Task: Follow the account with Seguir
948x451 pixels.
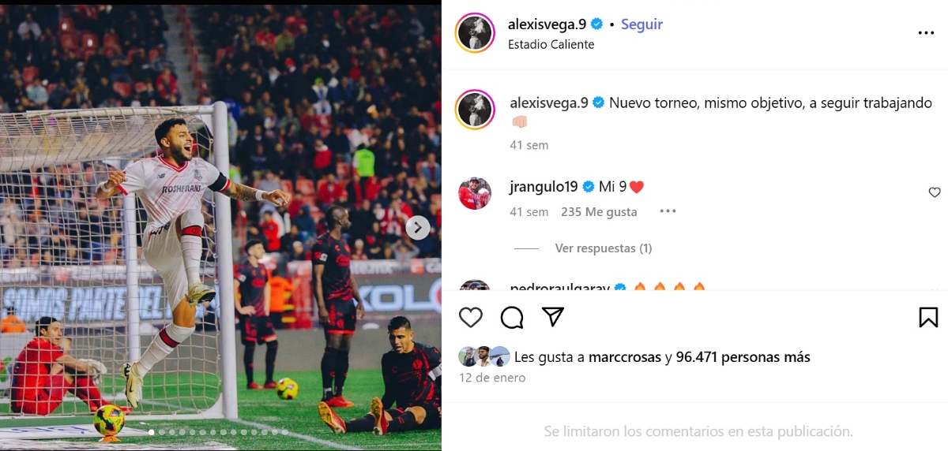Action: tap(641, 24)
